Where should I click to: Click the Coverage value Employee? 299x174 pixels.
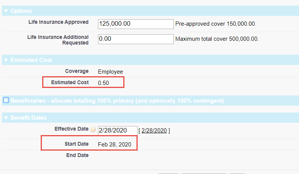click(110, 71)
